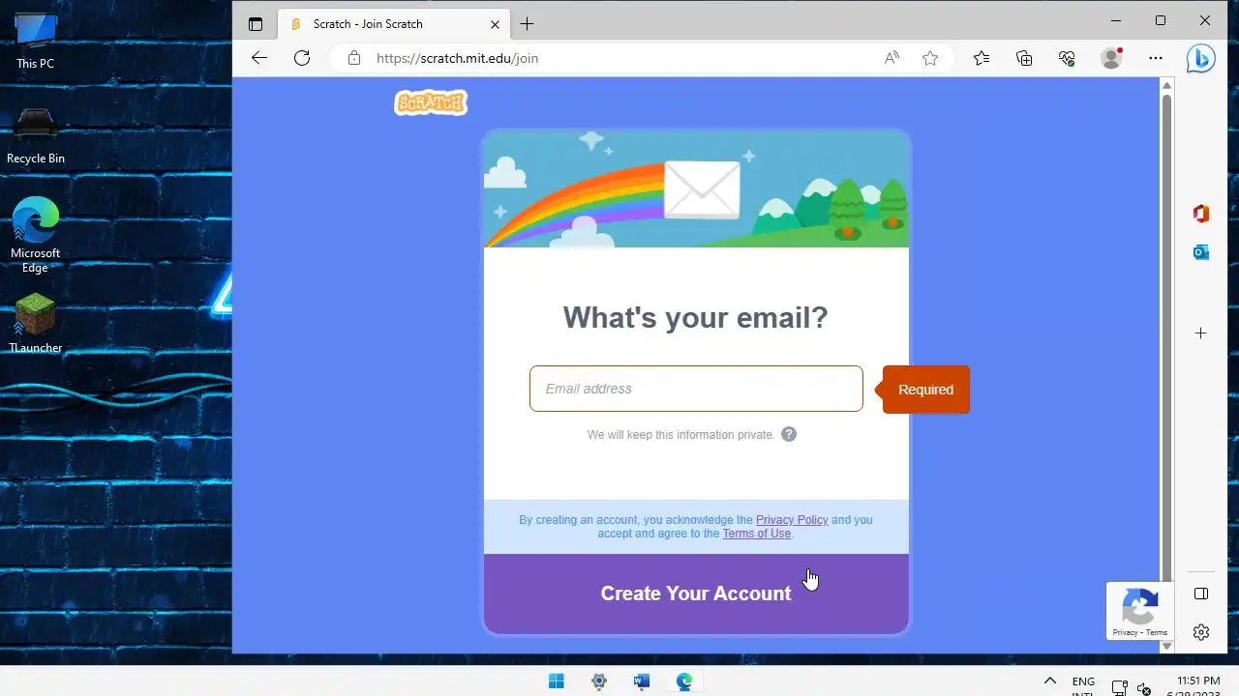This screenshot has height=696, width=1239.
Task: Select the This PC desktop icon
Action: point(35,42)
